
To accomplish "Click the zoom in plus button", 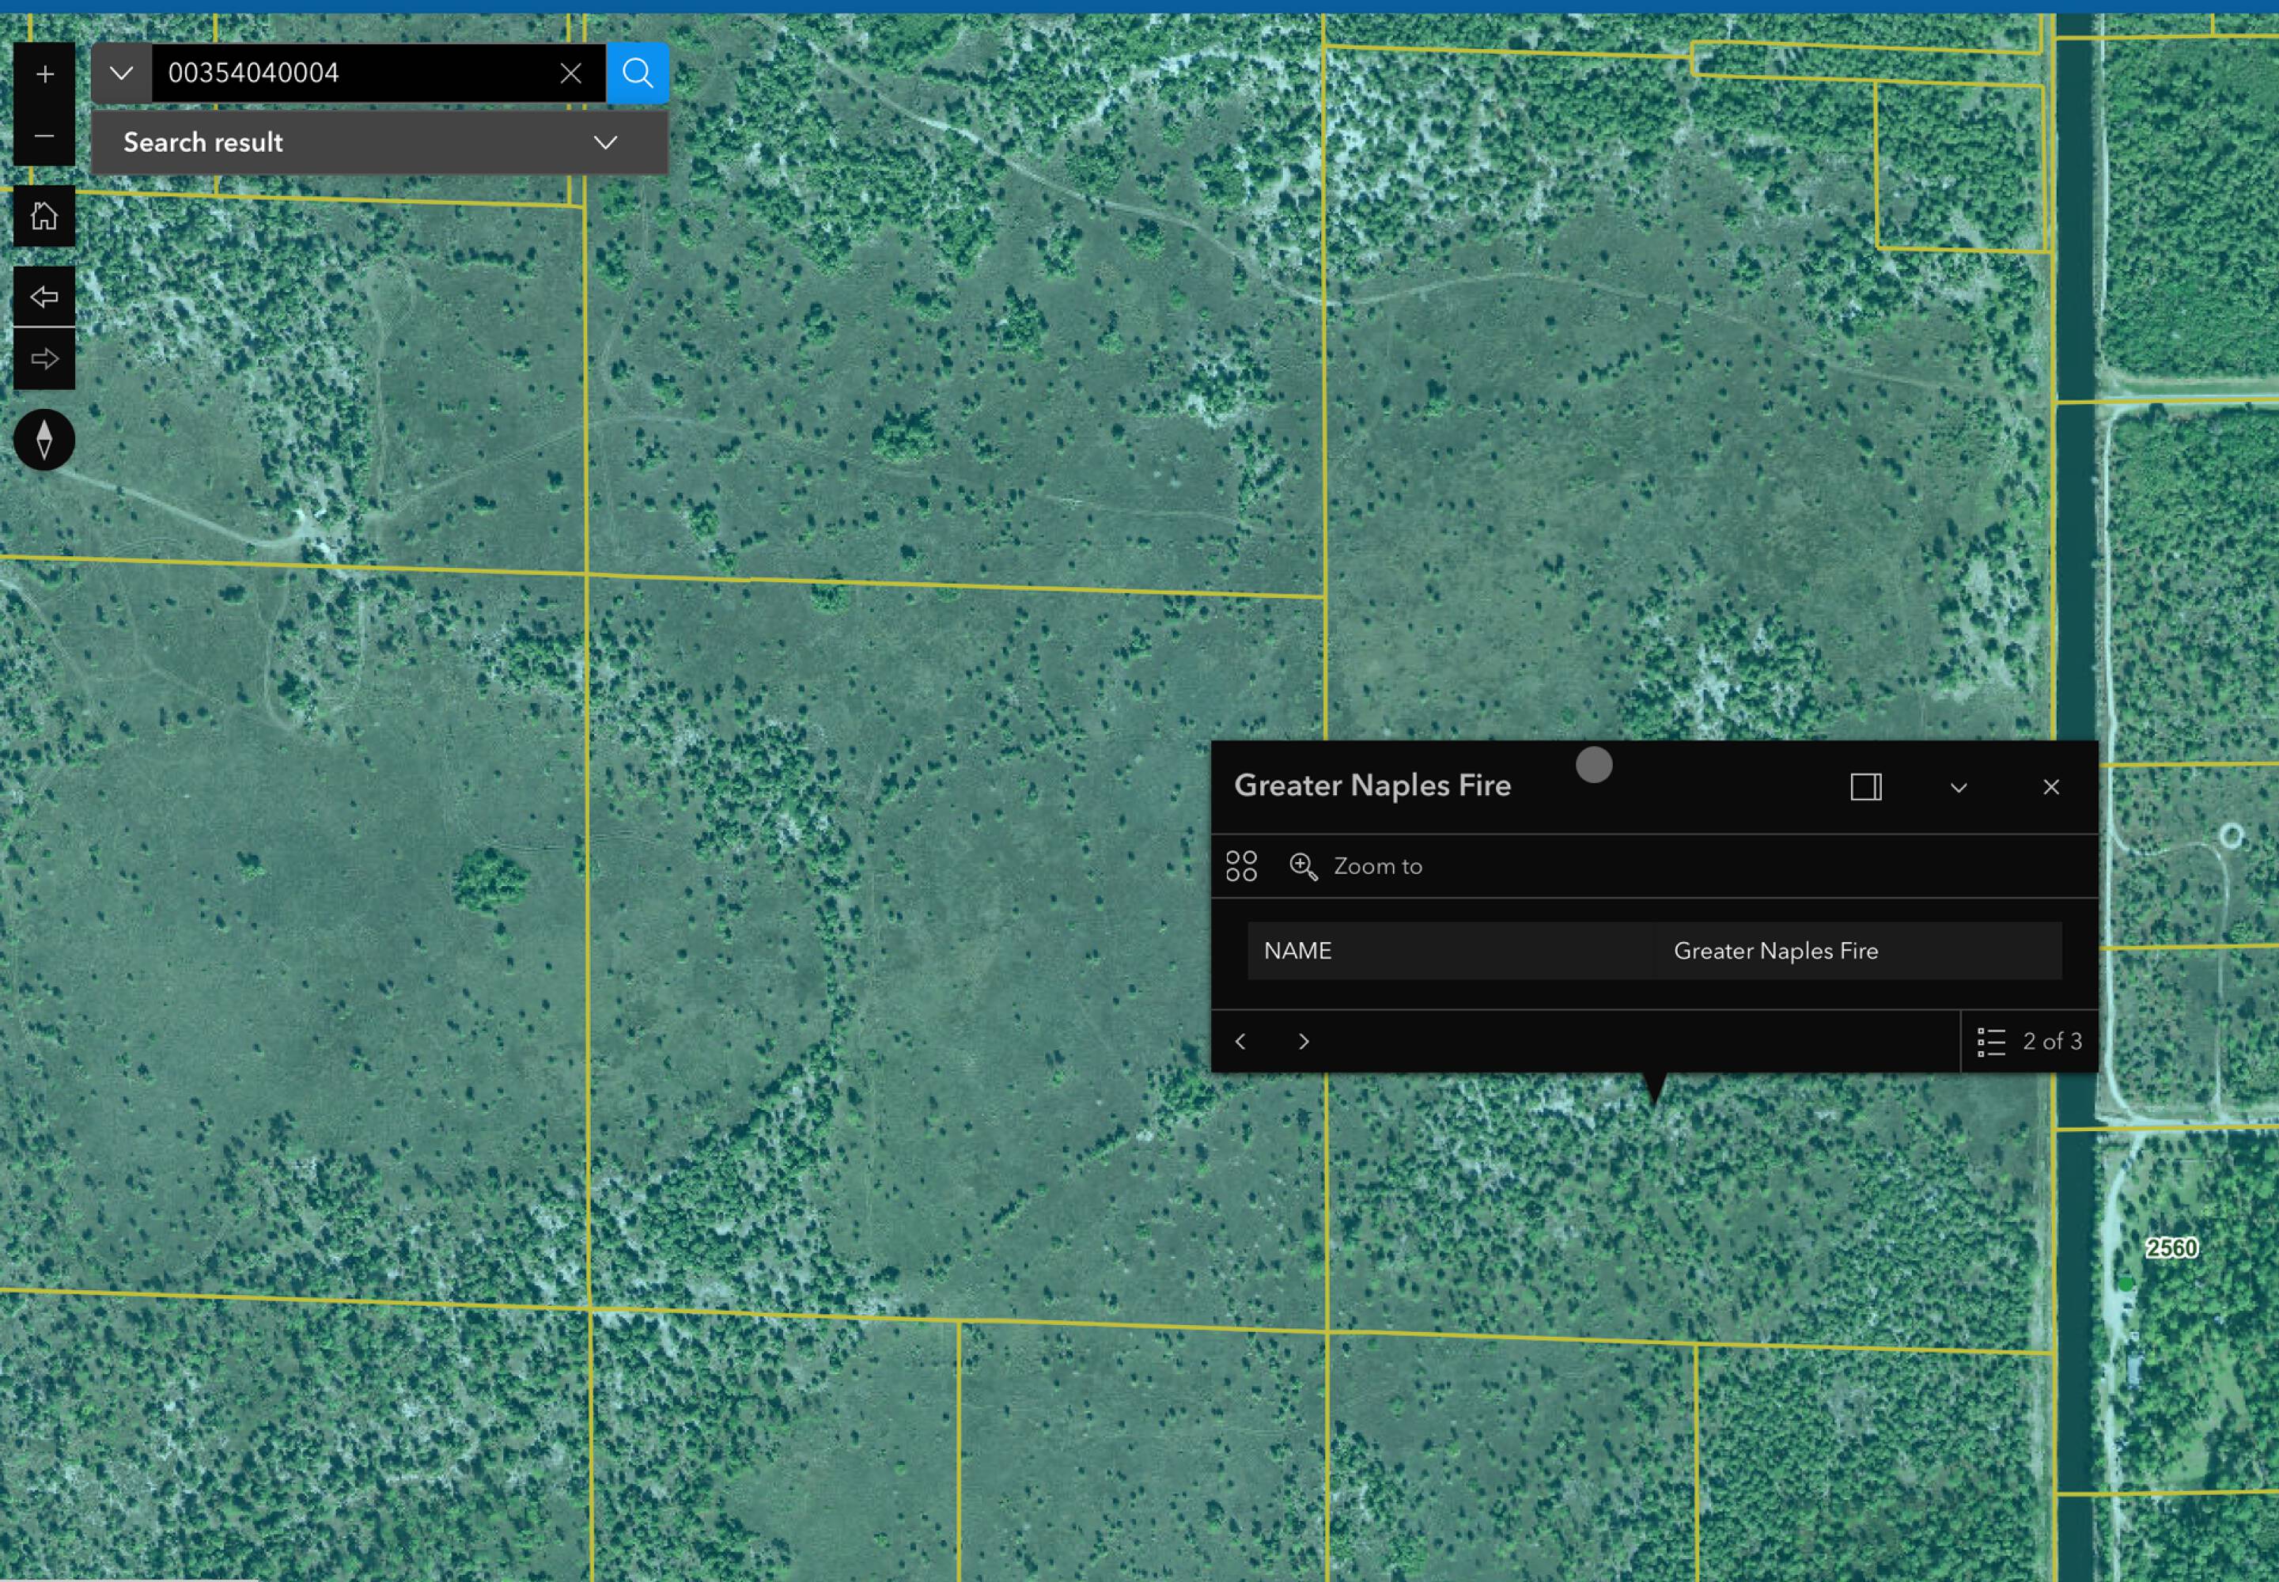I will pos(44,74).
